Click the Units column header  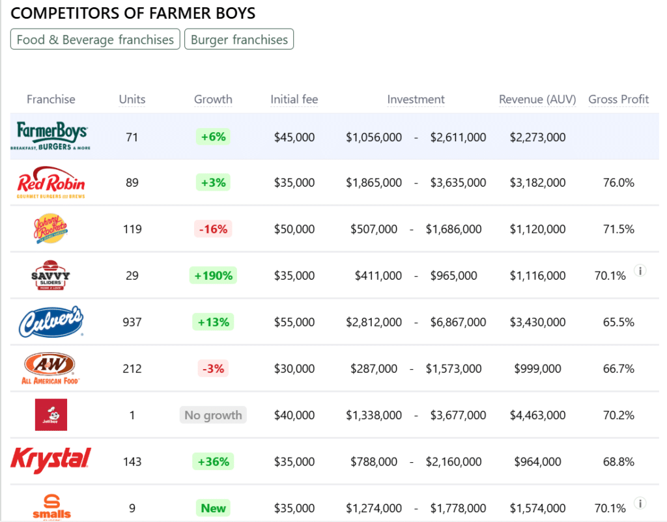(x=132, y=99)
